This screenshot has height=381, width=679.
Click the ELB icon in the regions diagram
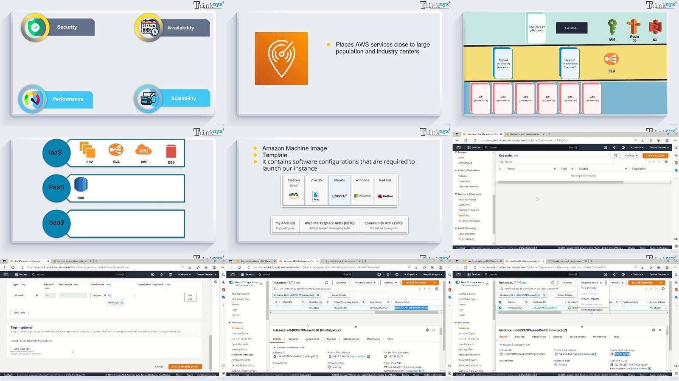pos(611,59)
